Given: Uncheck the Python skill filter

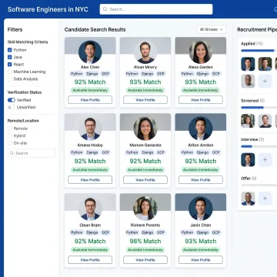Looking at the screenshot, I should (10, 50).
